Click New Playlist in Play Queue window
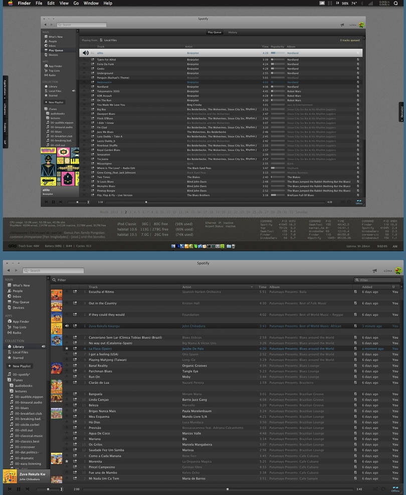The height and width of the screenshot is (495, 406). (54, 102)
